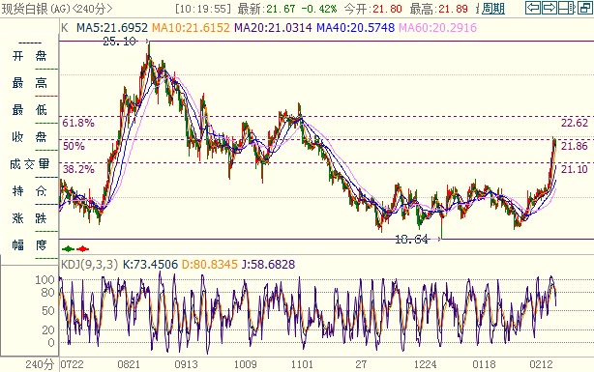Click the MA60:20.2916 indicator label

click(x=437, y=28)
